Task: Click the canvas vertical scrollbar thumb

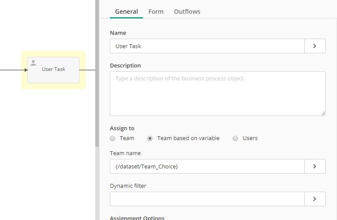Action: [97, 73]
